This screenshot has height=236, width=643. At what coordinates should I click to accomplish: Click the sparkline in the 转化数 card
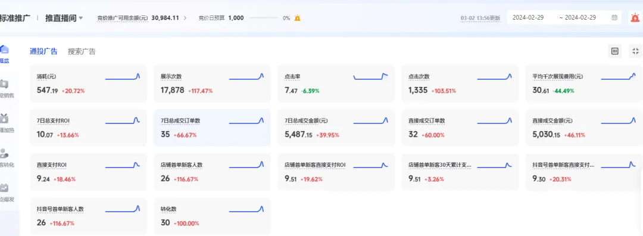tap(246, 209)
